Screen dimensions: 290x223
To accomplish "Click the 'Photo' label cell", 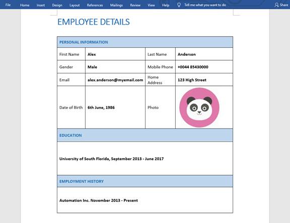I will coord(160,107).
